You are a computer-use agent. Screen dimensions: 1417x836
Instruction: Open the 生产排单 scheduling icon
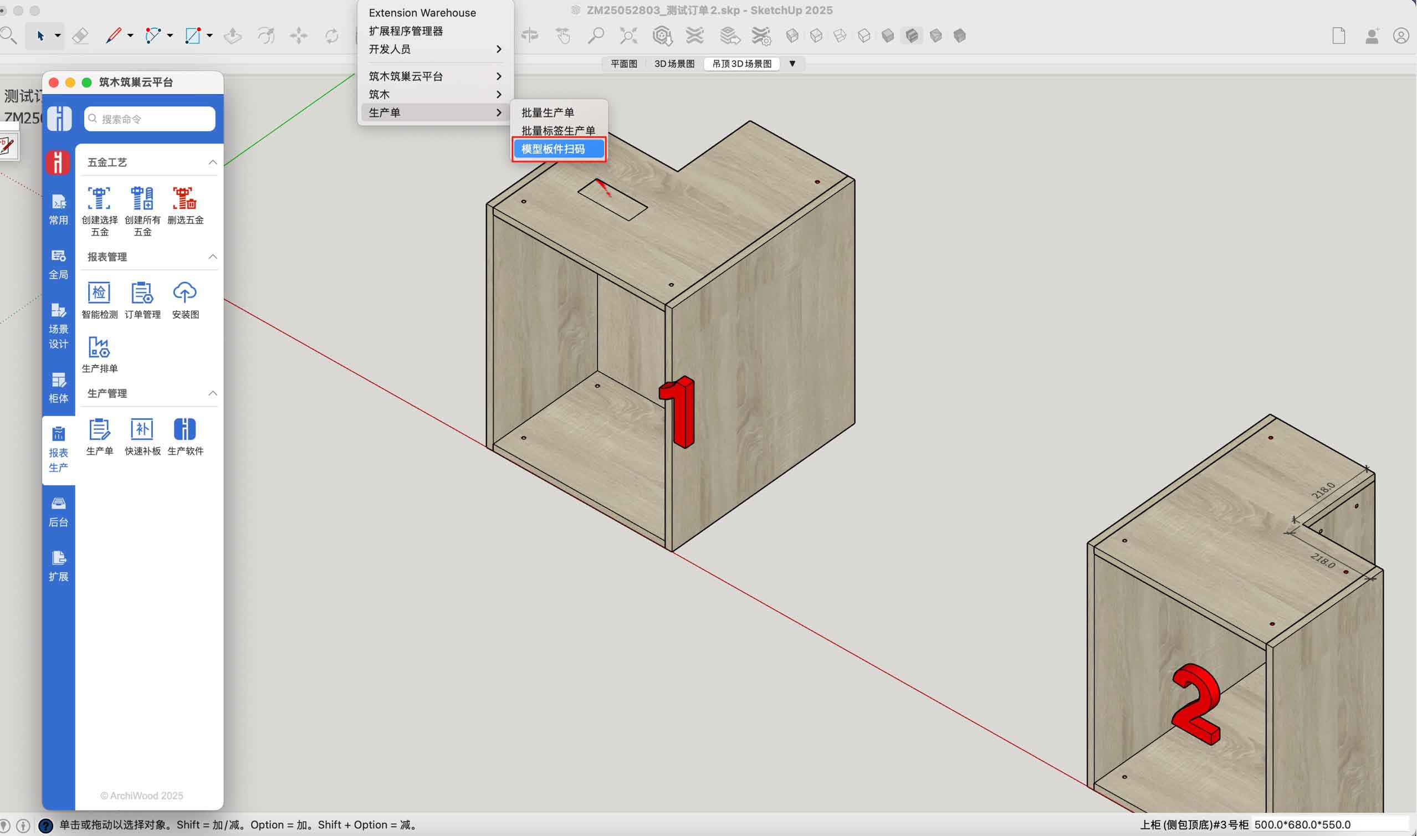99,347
